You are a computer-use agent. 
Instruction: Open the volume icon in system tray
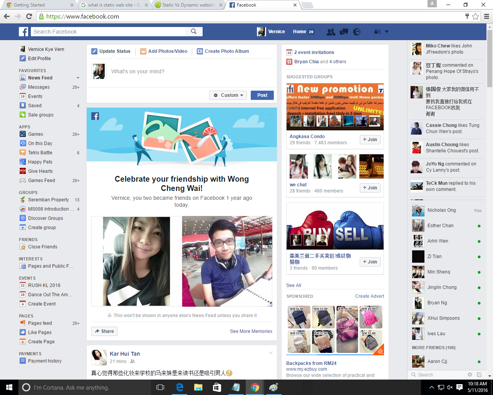click(450, 387)
